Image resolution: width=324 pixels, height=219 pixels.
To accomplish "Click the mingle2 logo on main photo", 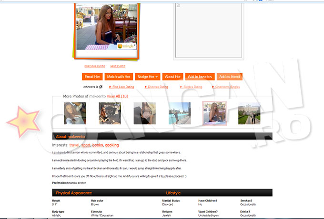I will pyautogui.click(x=126, y=46).
